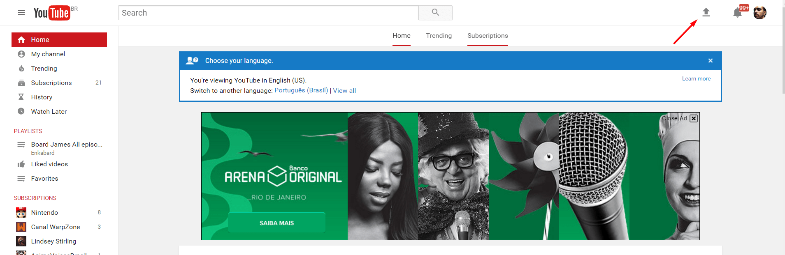Open the account avatar menu
The height and width of the screenshot is (255, 785).
[x=760, y=13]
